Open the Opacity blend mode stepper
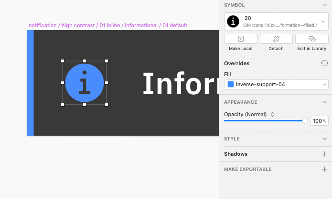This screenshot has height=199, width=332. (x=272, y=115)
